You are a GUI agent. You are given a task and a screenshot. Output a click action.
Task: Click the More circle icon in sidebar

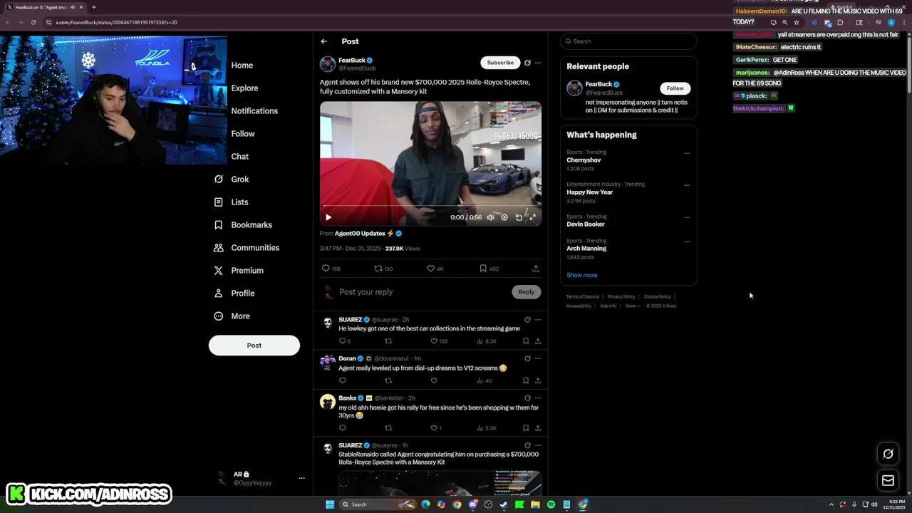[219, 316]
